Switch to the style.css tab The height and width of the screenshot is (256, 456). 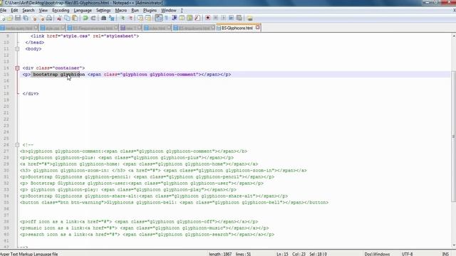click(52, 28)
